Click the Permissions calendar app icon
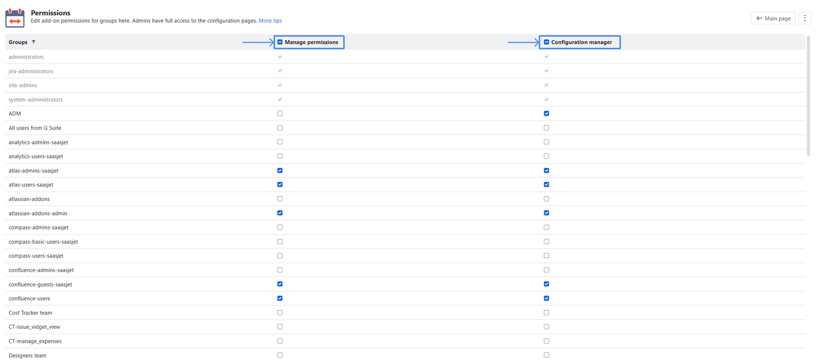This screenshot has height=362, width=818. (15, 18)
